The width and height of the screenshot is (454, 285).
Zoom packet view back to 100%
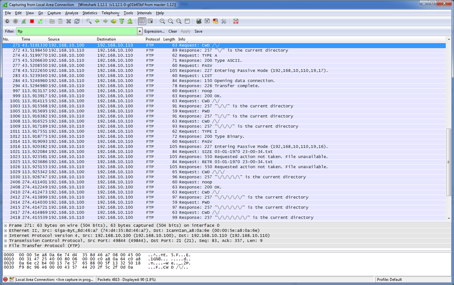pyautogui.click(x=179, y=21)
